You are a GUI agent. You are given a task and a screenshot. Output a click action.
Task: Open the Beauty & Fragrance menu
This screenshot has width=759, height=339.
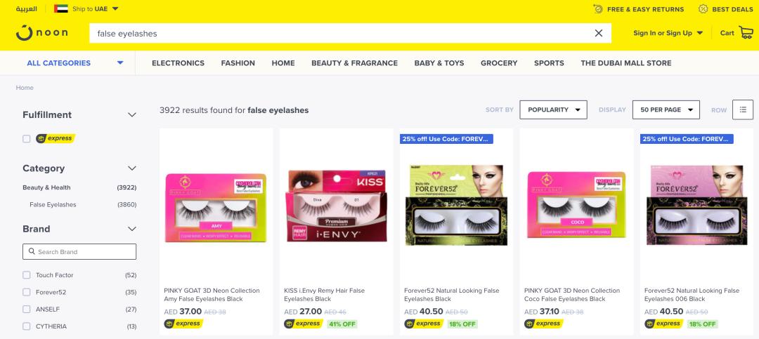tap(354, 63)
